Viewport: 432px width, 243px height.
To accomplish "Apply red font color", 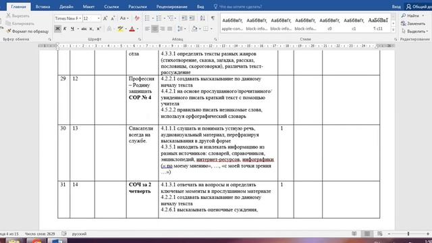I will tap(132, 28).
